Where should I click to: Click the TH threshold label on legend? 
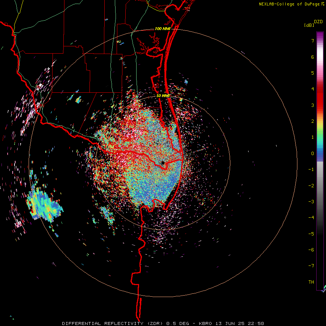[311, 282]
